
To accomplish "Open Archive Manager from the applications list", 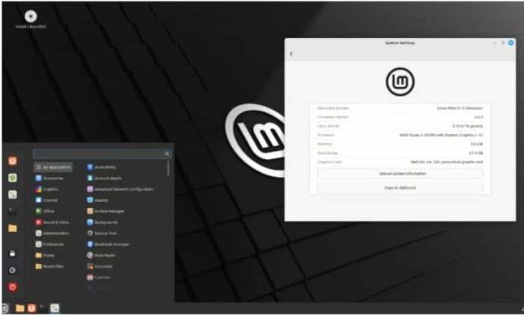I will 106,211.
